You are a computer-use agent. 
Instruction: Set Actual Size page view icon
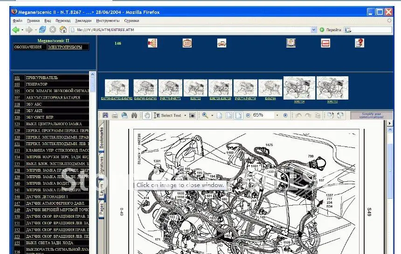(220, 115)
